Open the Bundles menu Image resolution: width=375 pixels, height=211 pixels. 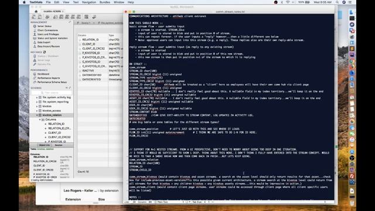105,2
